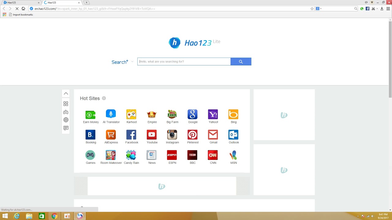Launch Internet Explorer from taskbar
Image resolution: width=392 pixels, height=220 pixels.
coord(17,216)
